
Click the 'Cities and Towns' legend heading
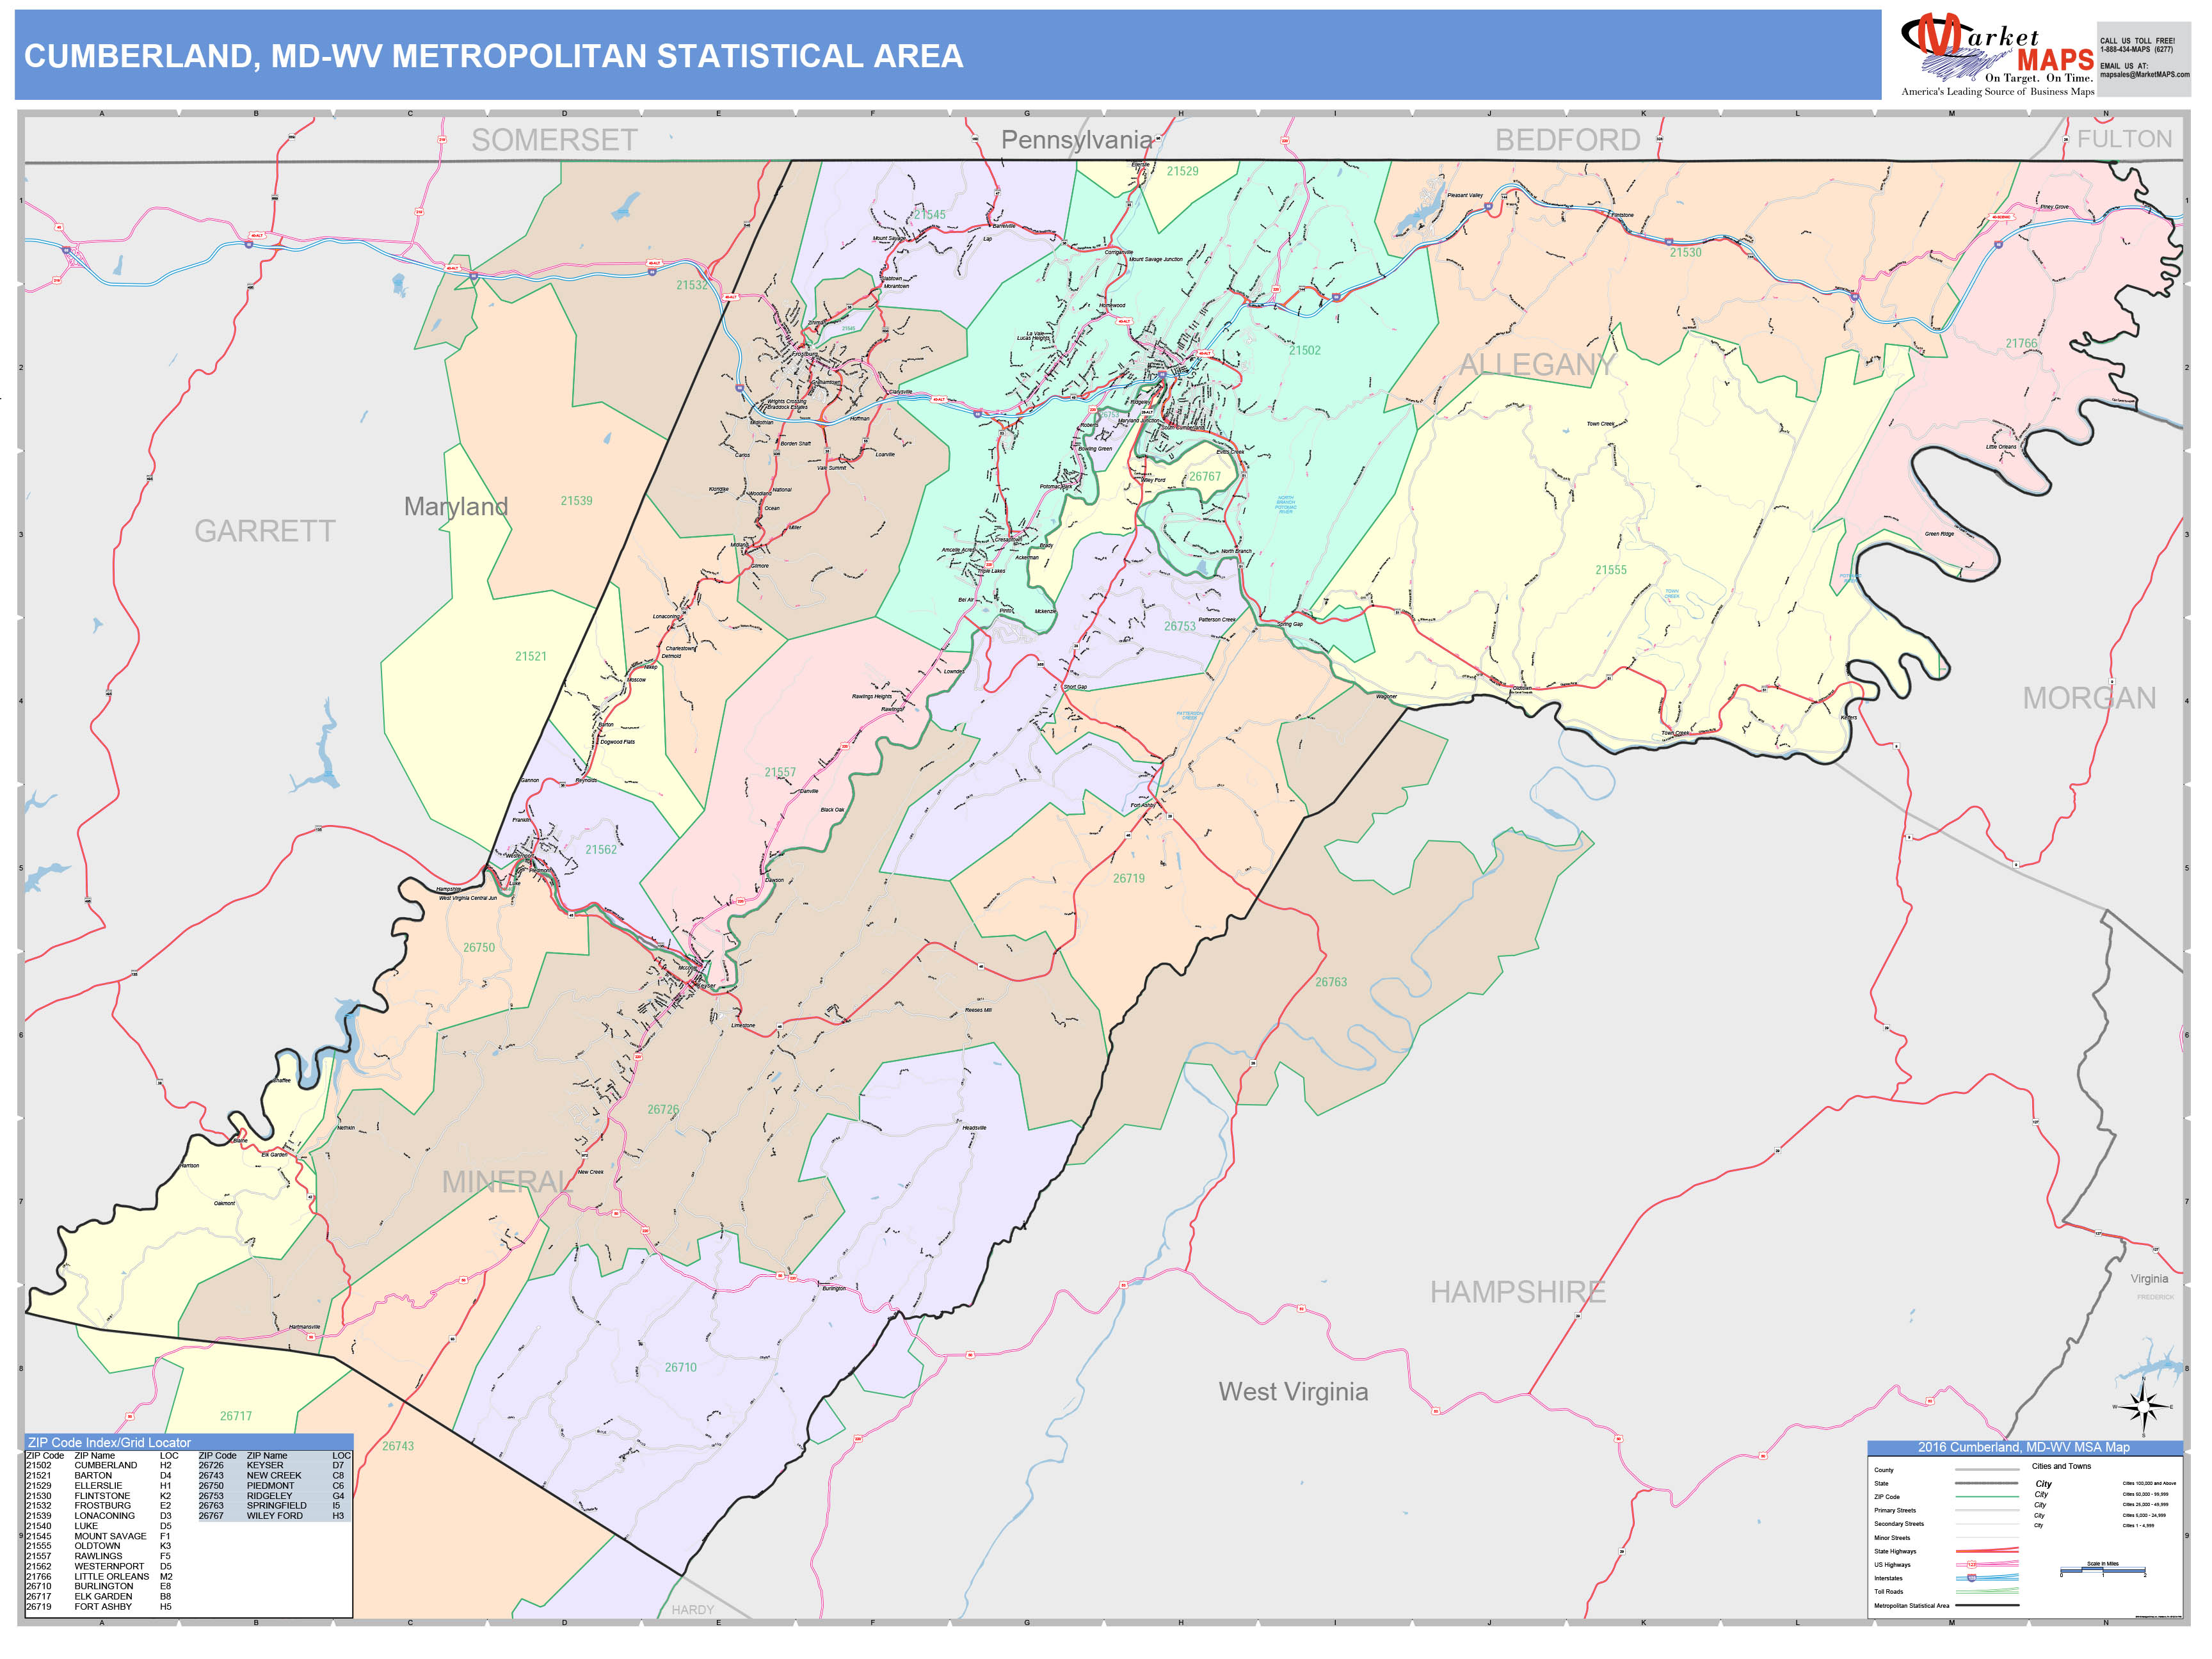(x=2061, y=1466)
